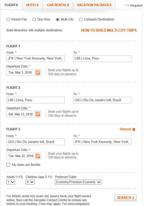Image resolution: width=144 pixels, height=206 pixels.
Task: Click the Flight 1 From field with JFK
Action: [36, 58]
